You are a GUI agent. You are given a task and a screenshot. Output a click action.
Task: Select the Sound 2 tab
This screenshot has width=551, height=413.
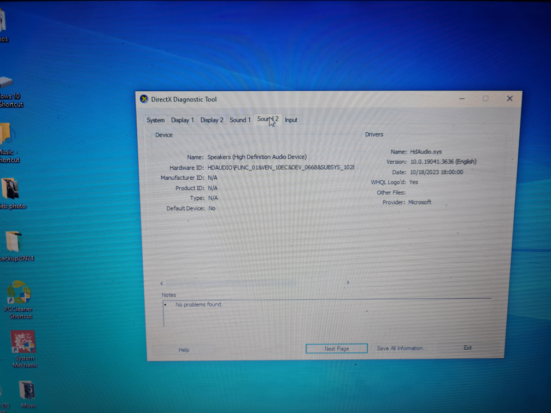268,119
